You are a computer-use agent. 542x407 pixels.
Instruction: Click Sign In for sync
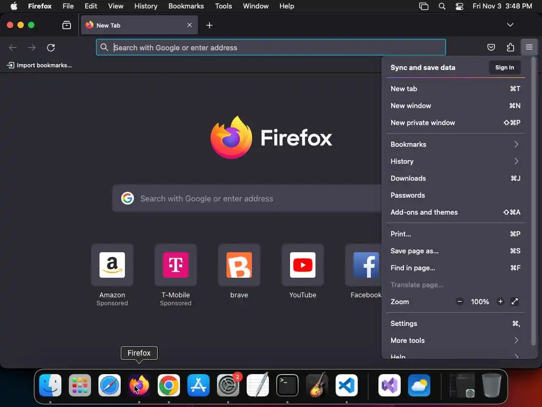(504, 67)
